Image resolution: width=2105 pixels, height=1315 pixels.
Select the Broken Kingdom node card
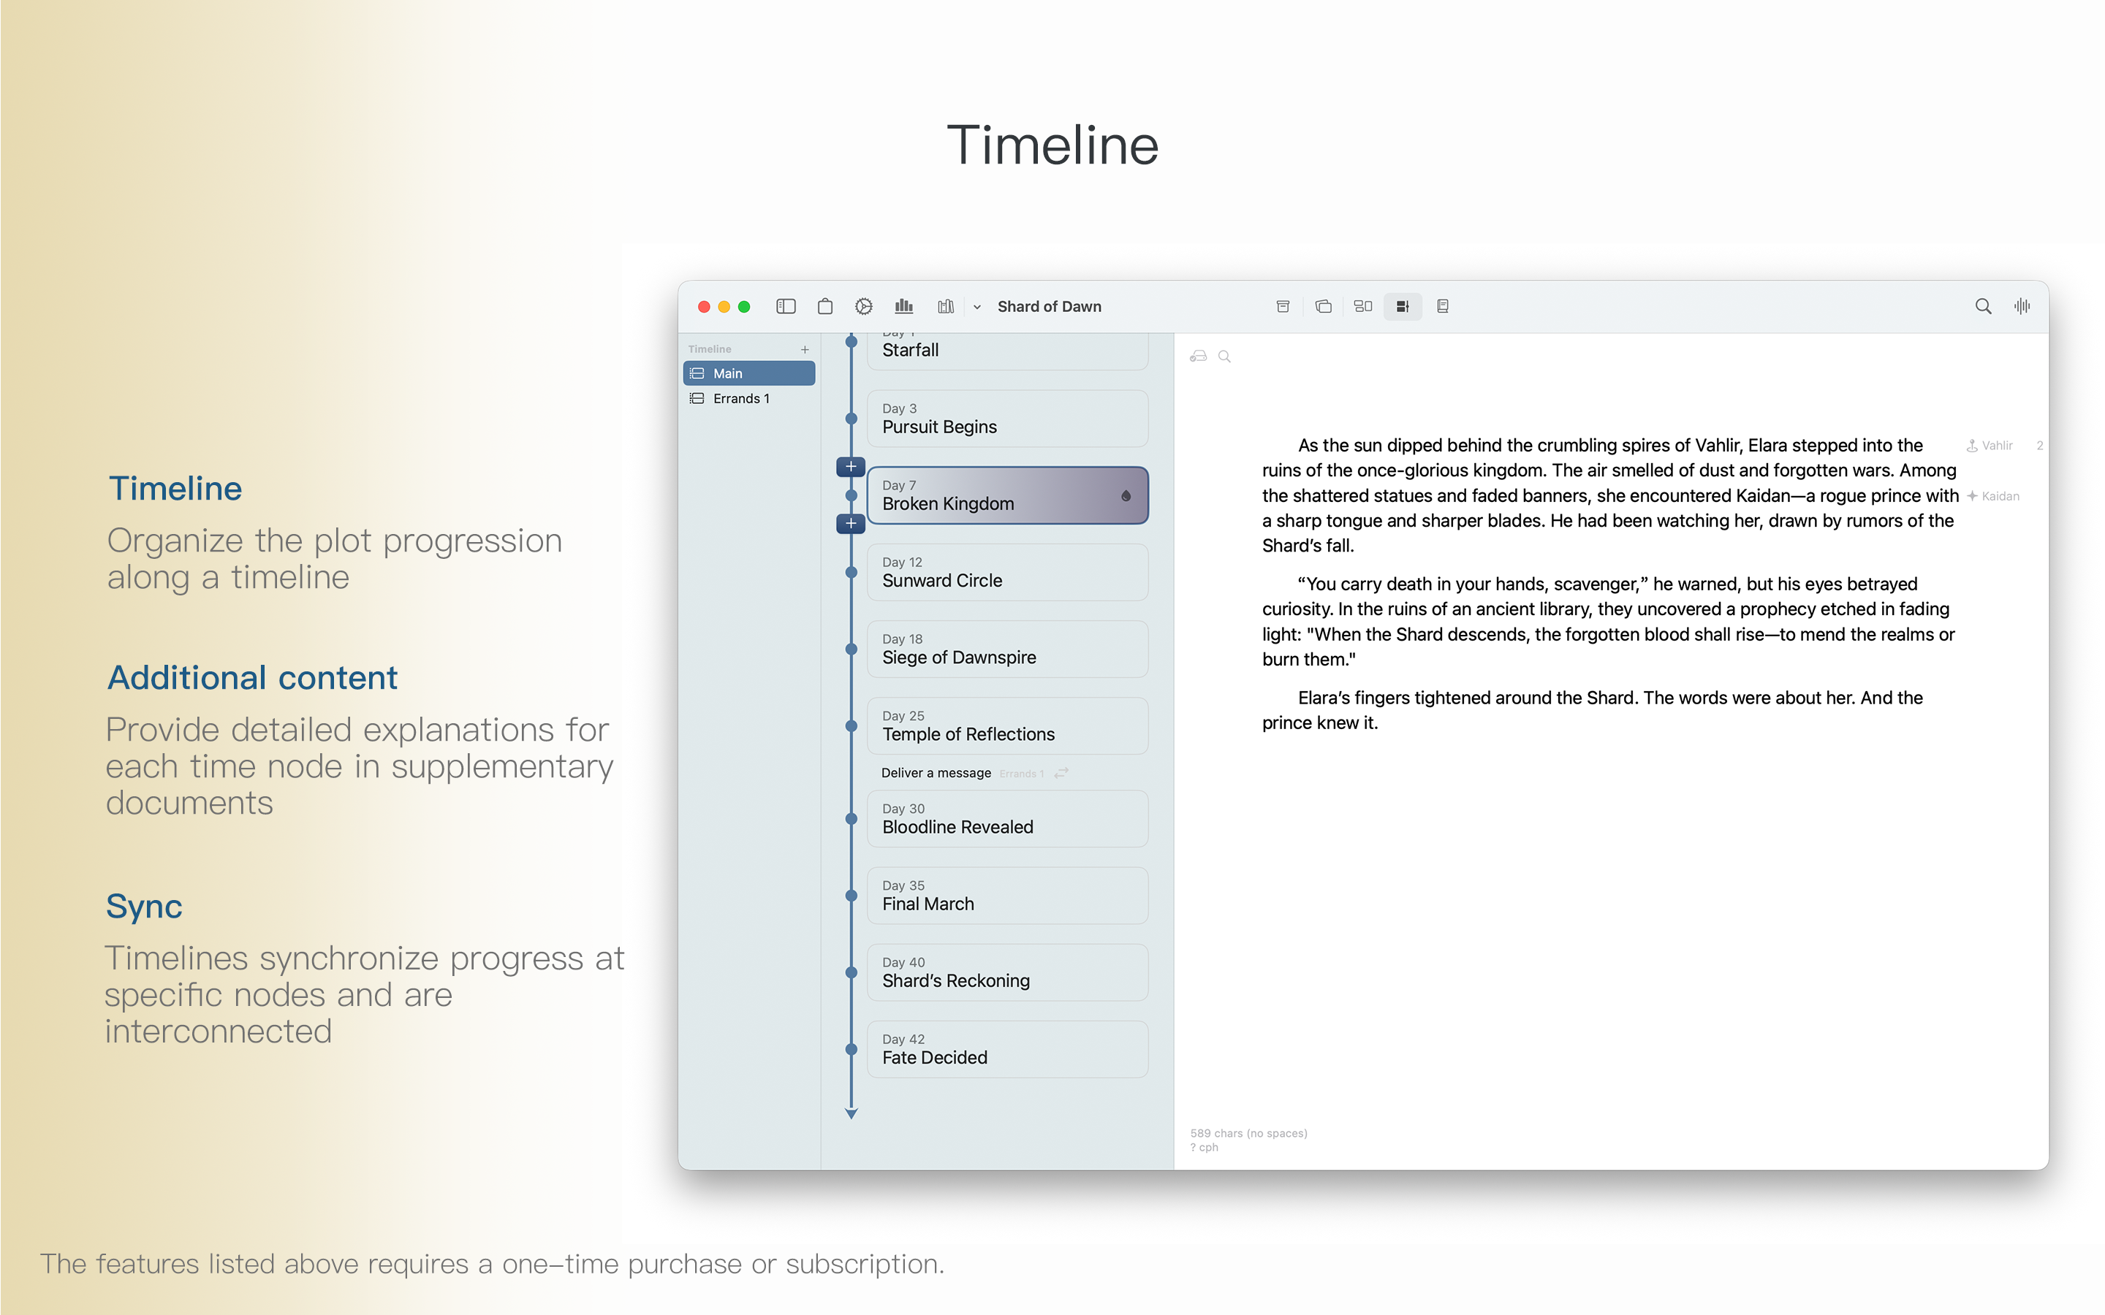(x=1007, y=496)
